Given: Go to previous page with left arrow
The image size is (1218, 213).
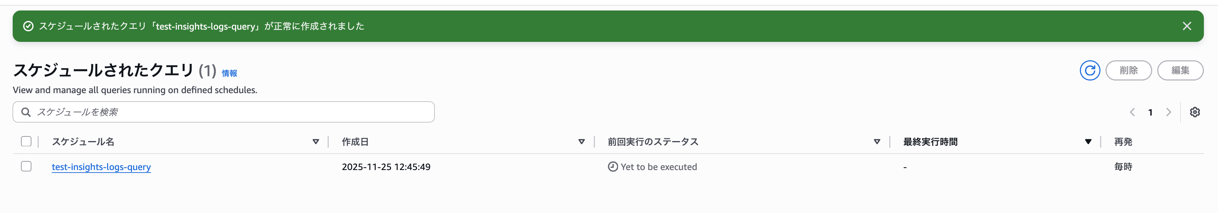Looking at the screenshot, I should tap(1132, 112).
